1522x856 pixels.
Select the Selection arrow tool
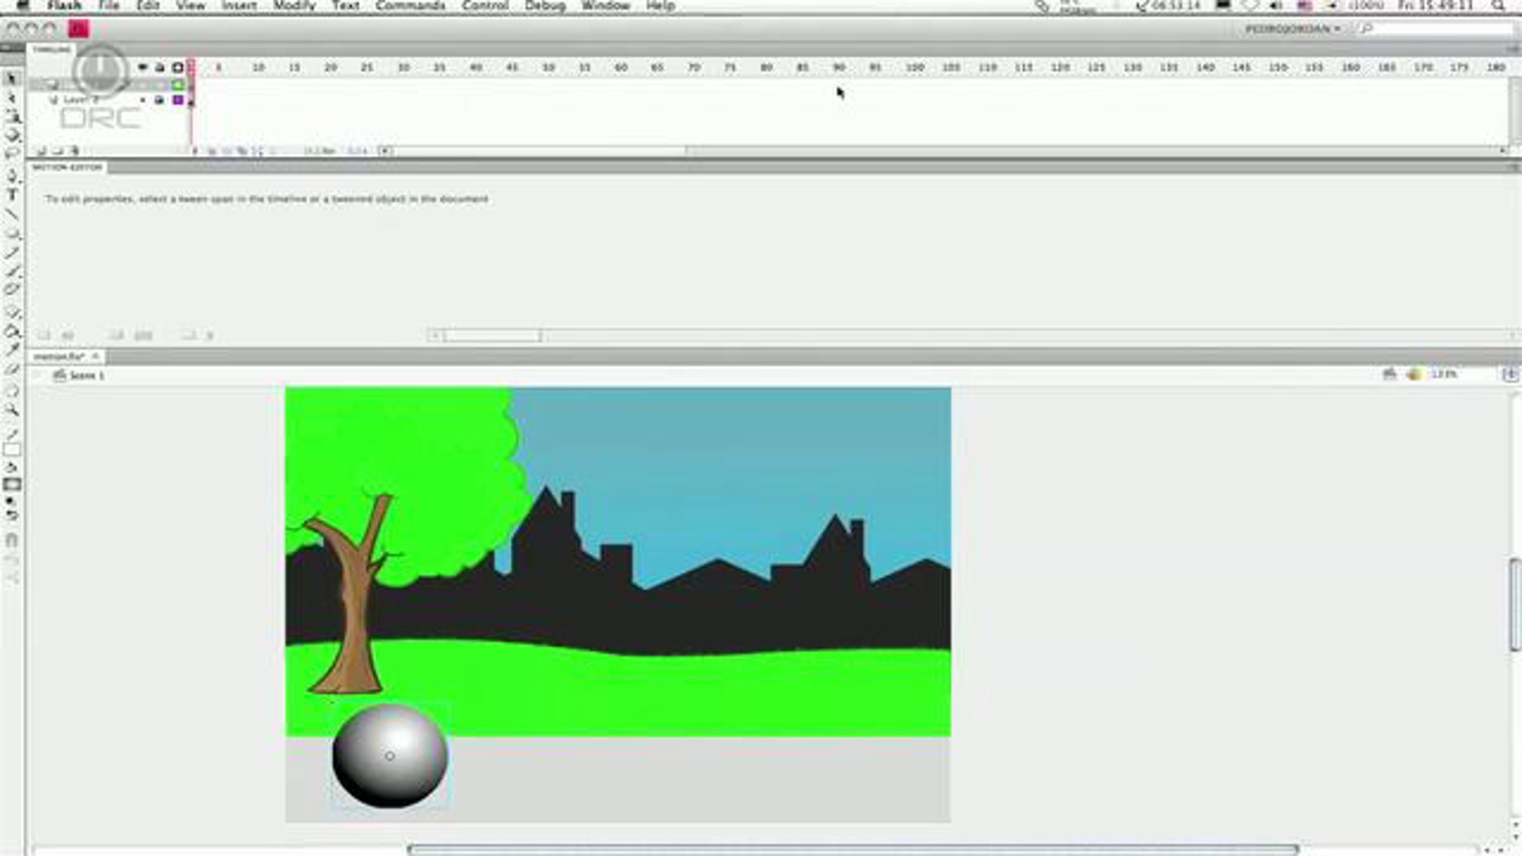(11, 78)
